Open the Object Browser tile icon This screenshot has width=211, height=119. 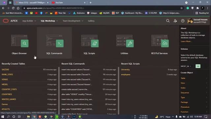tap(25, 43)
